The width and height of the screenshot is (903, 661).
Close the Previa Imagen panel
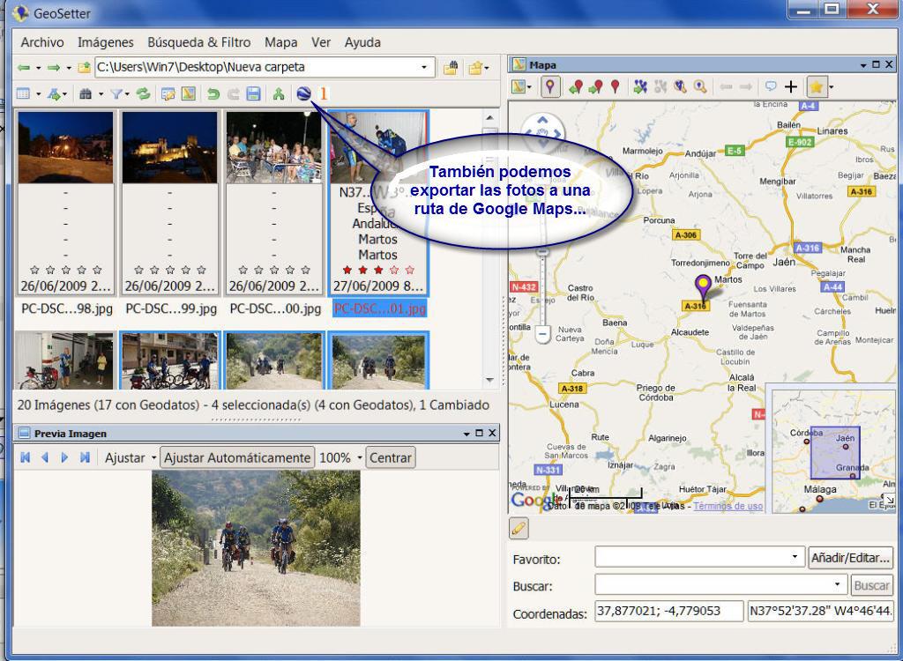pos(492,433)
